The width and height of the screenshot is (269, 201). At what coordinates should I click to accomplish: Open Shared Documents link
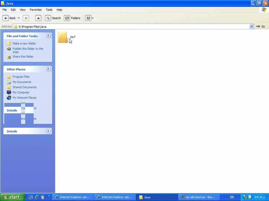pyautogui.click(x=24, y=87)
